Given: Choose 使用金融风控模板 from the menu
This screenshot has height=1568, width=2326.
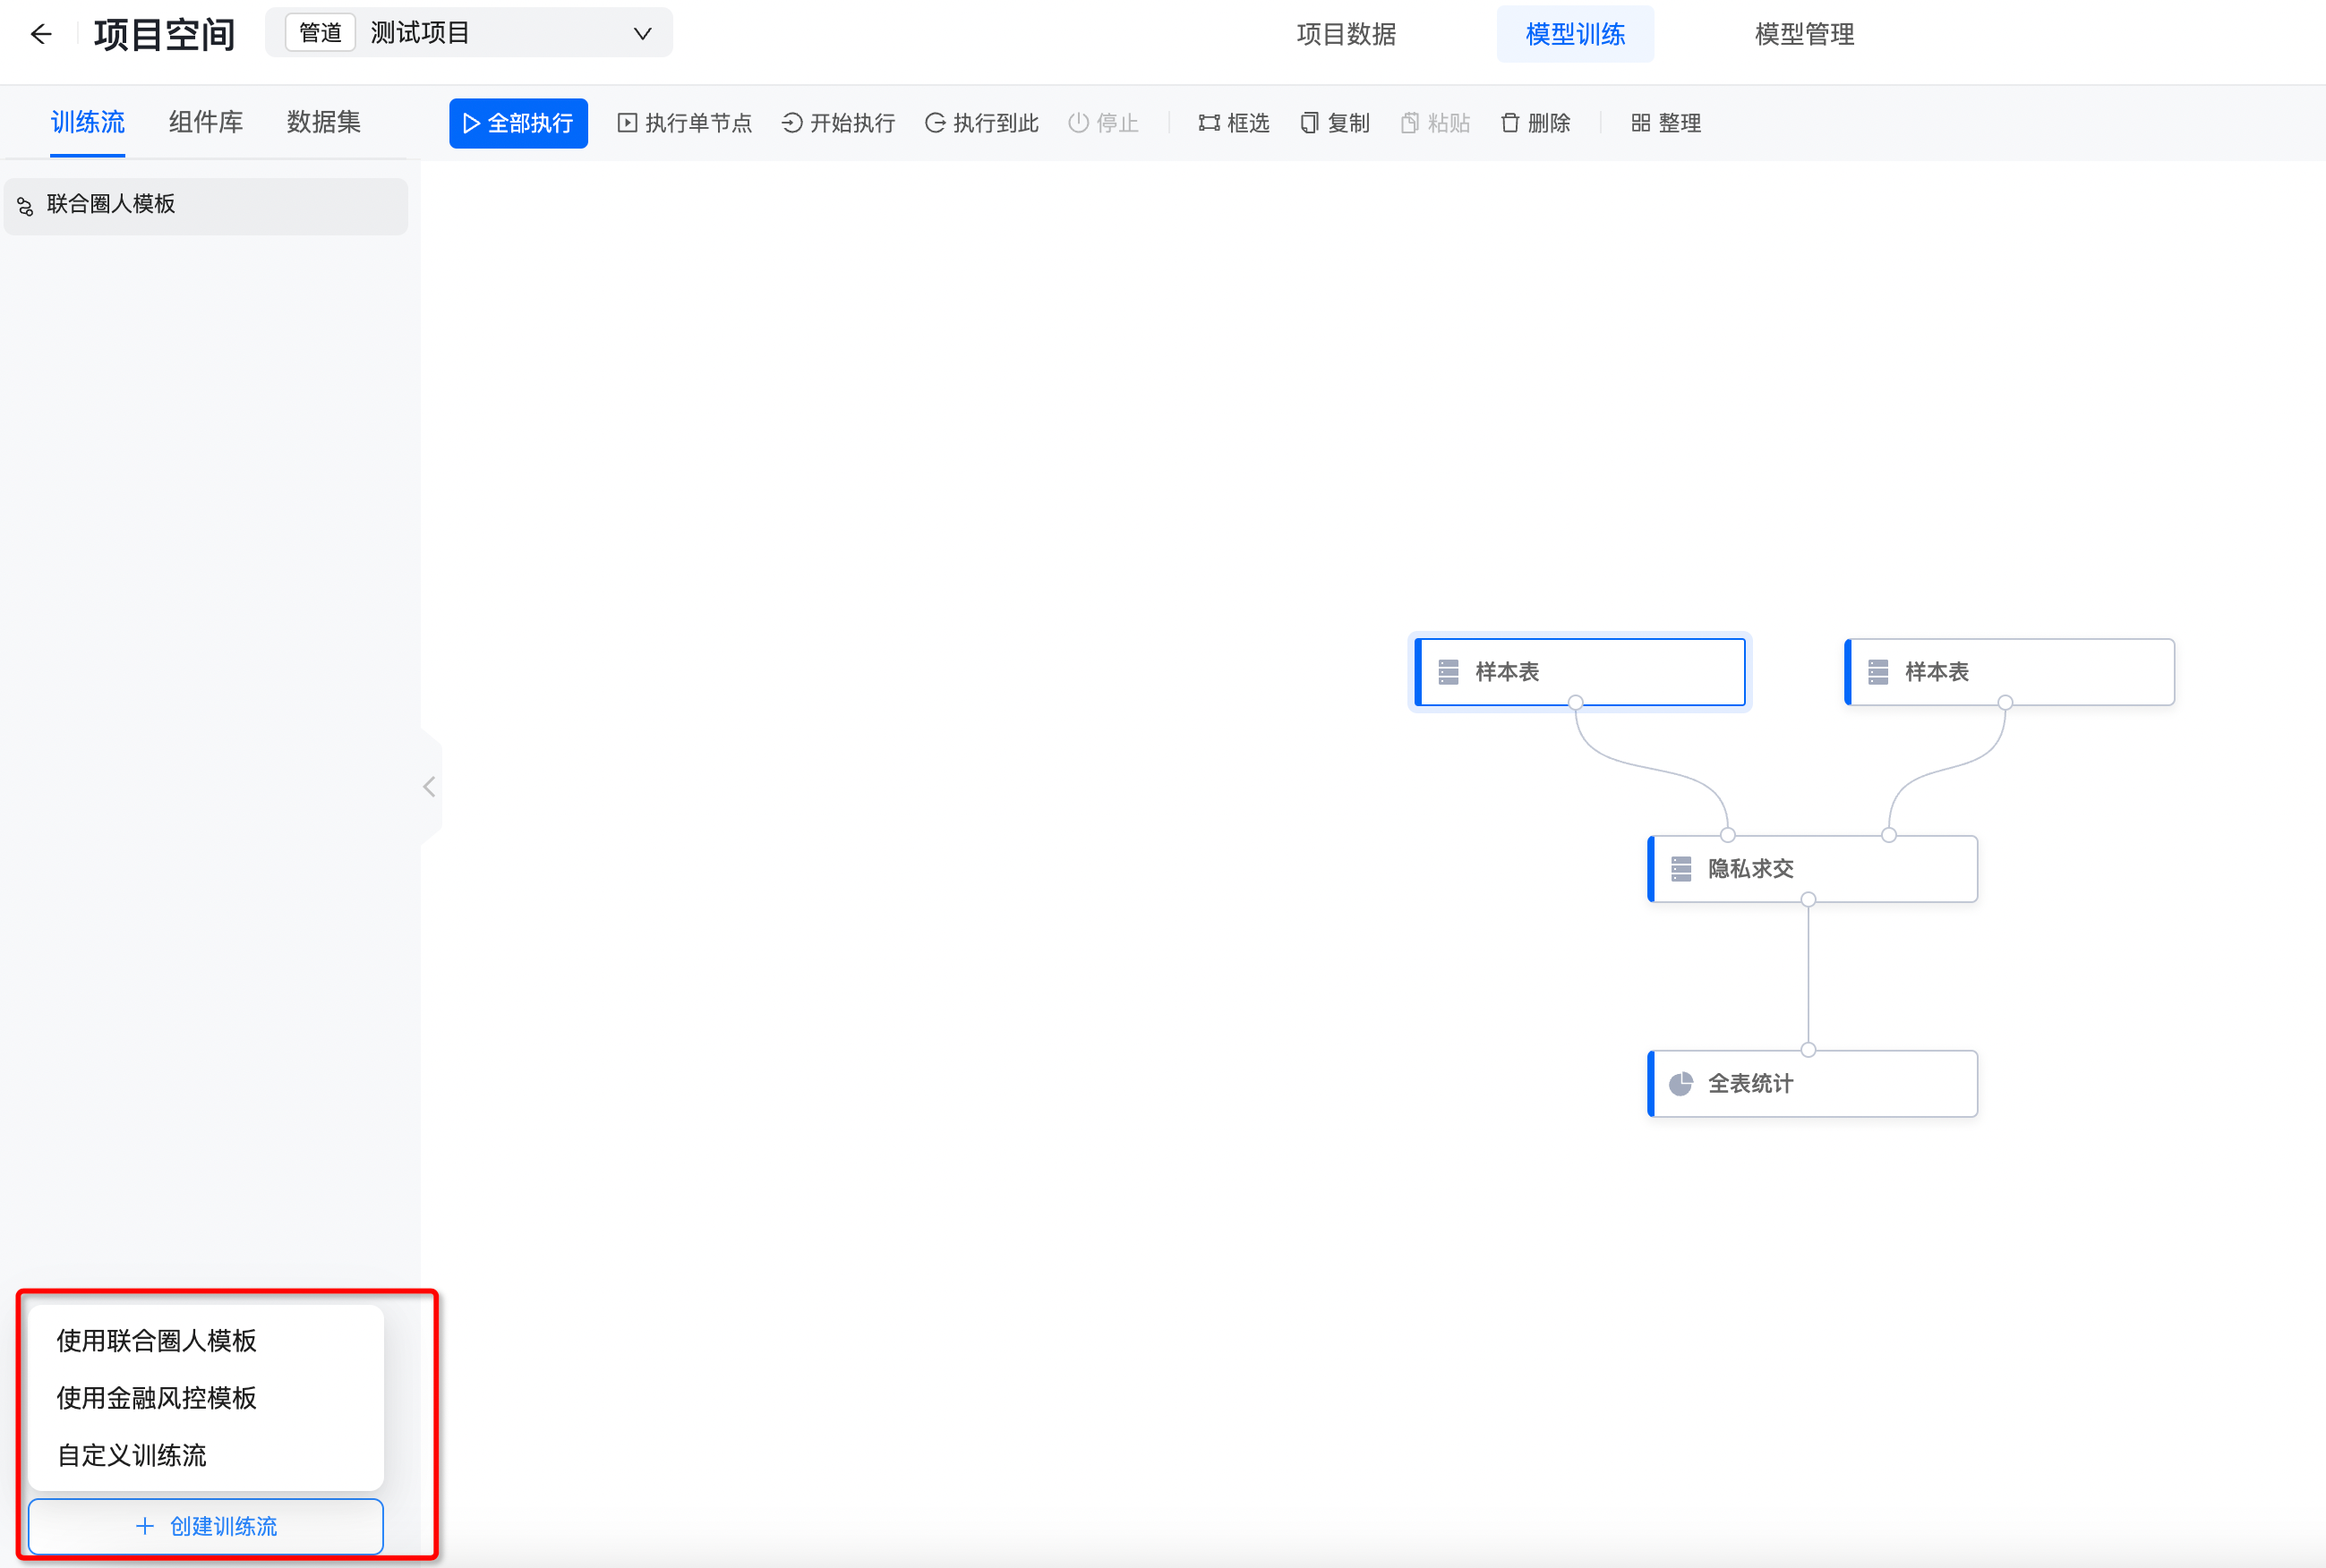Looking at the screenshot, I should click(x=206, y=1397).
